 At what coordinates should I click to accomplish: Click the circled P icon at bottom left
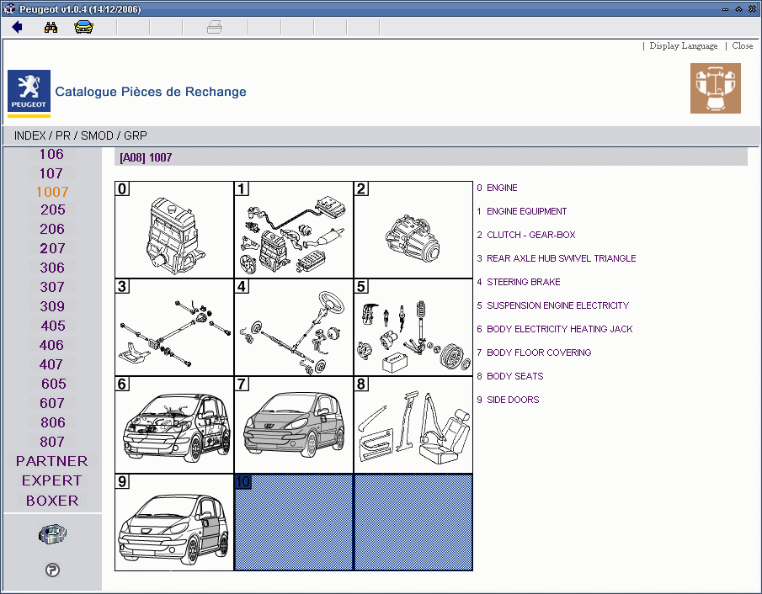click(52, 570)
